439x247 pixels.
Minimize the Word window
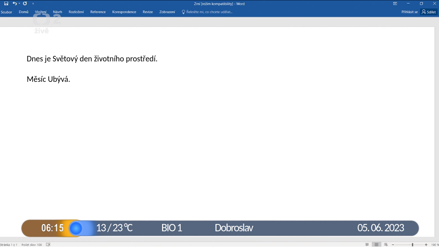(x=408, y=4)
